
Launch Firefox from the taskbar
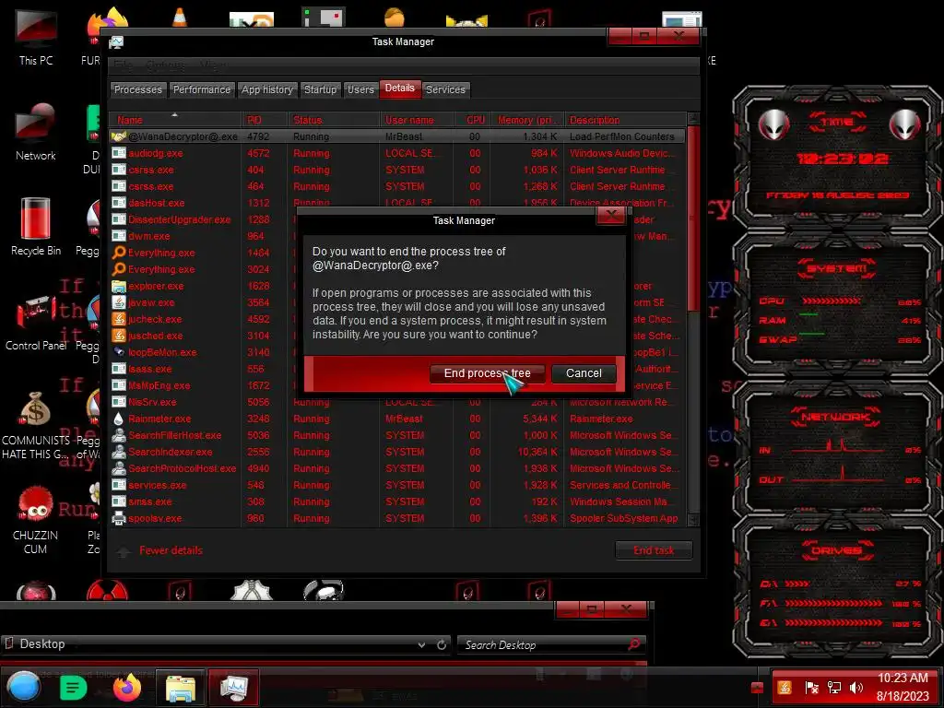click(126, 688)
